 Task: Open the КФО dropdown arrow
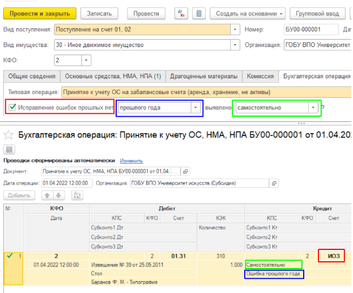86,60
